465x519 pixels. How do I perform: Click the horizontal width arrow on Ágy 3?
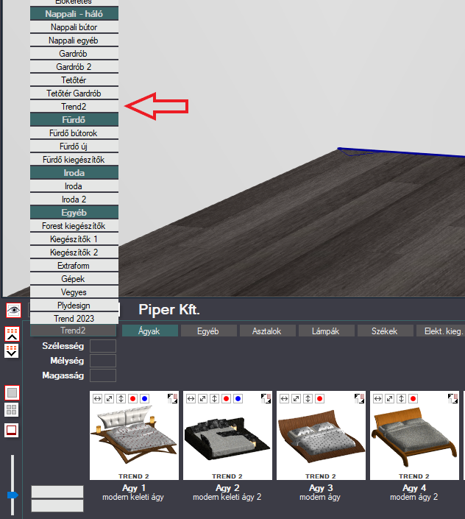[285, 398]
